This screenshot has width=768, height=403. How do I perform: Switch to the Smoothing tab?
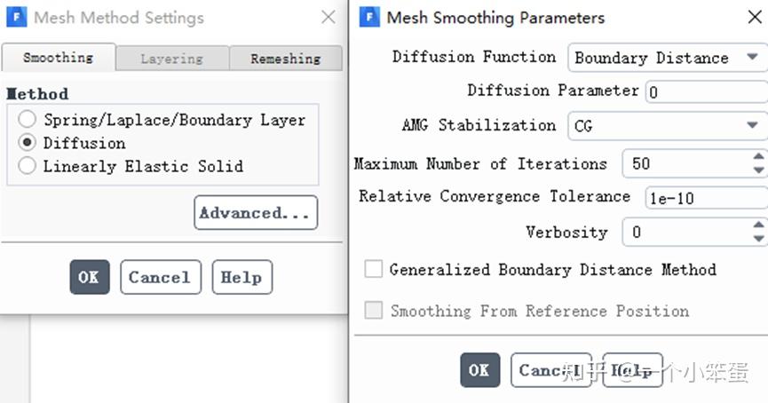pos(58,58)
